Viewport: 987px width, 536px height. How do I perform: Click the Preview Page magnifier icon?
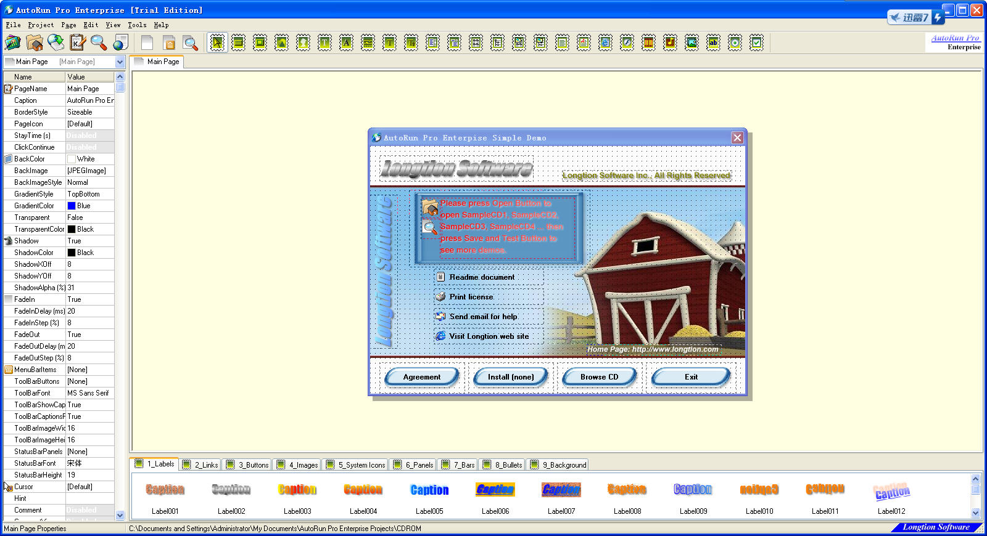191,43
